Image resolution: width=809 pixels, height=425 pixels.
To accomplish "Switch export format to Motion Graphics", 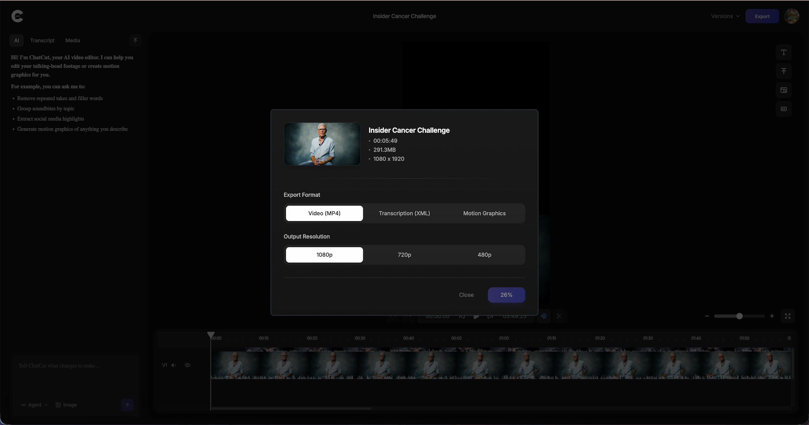I will click(484, 213).
